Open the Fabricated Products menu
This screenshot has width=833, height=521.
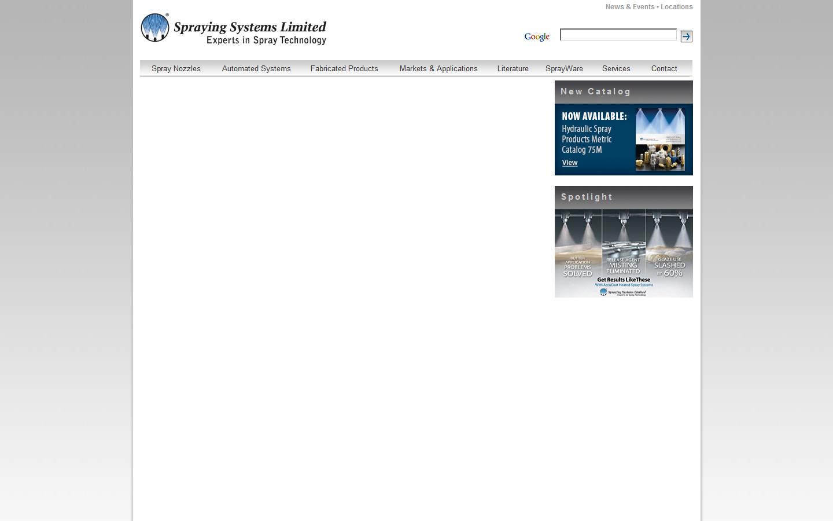pos(344,68)
